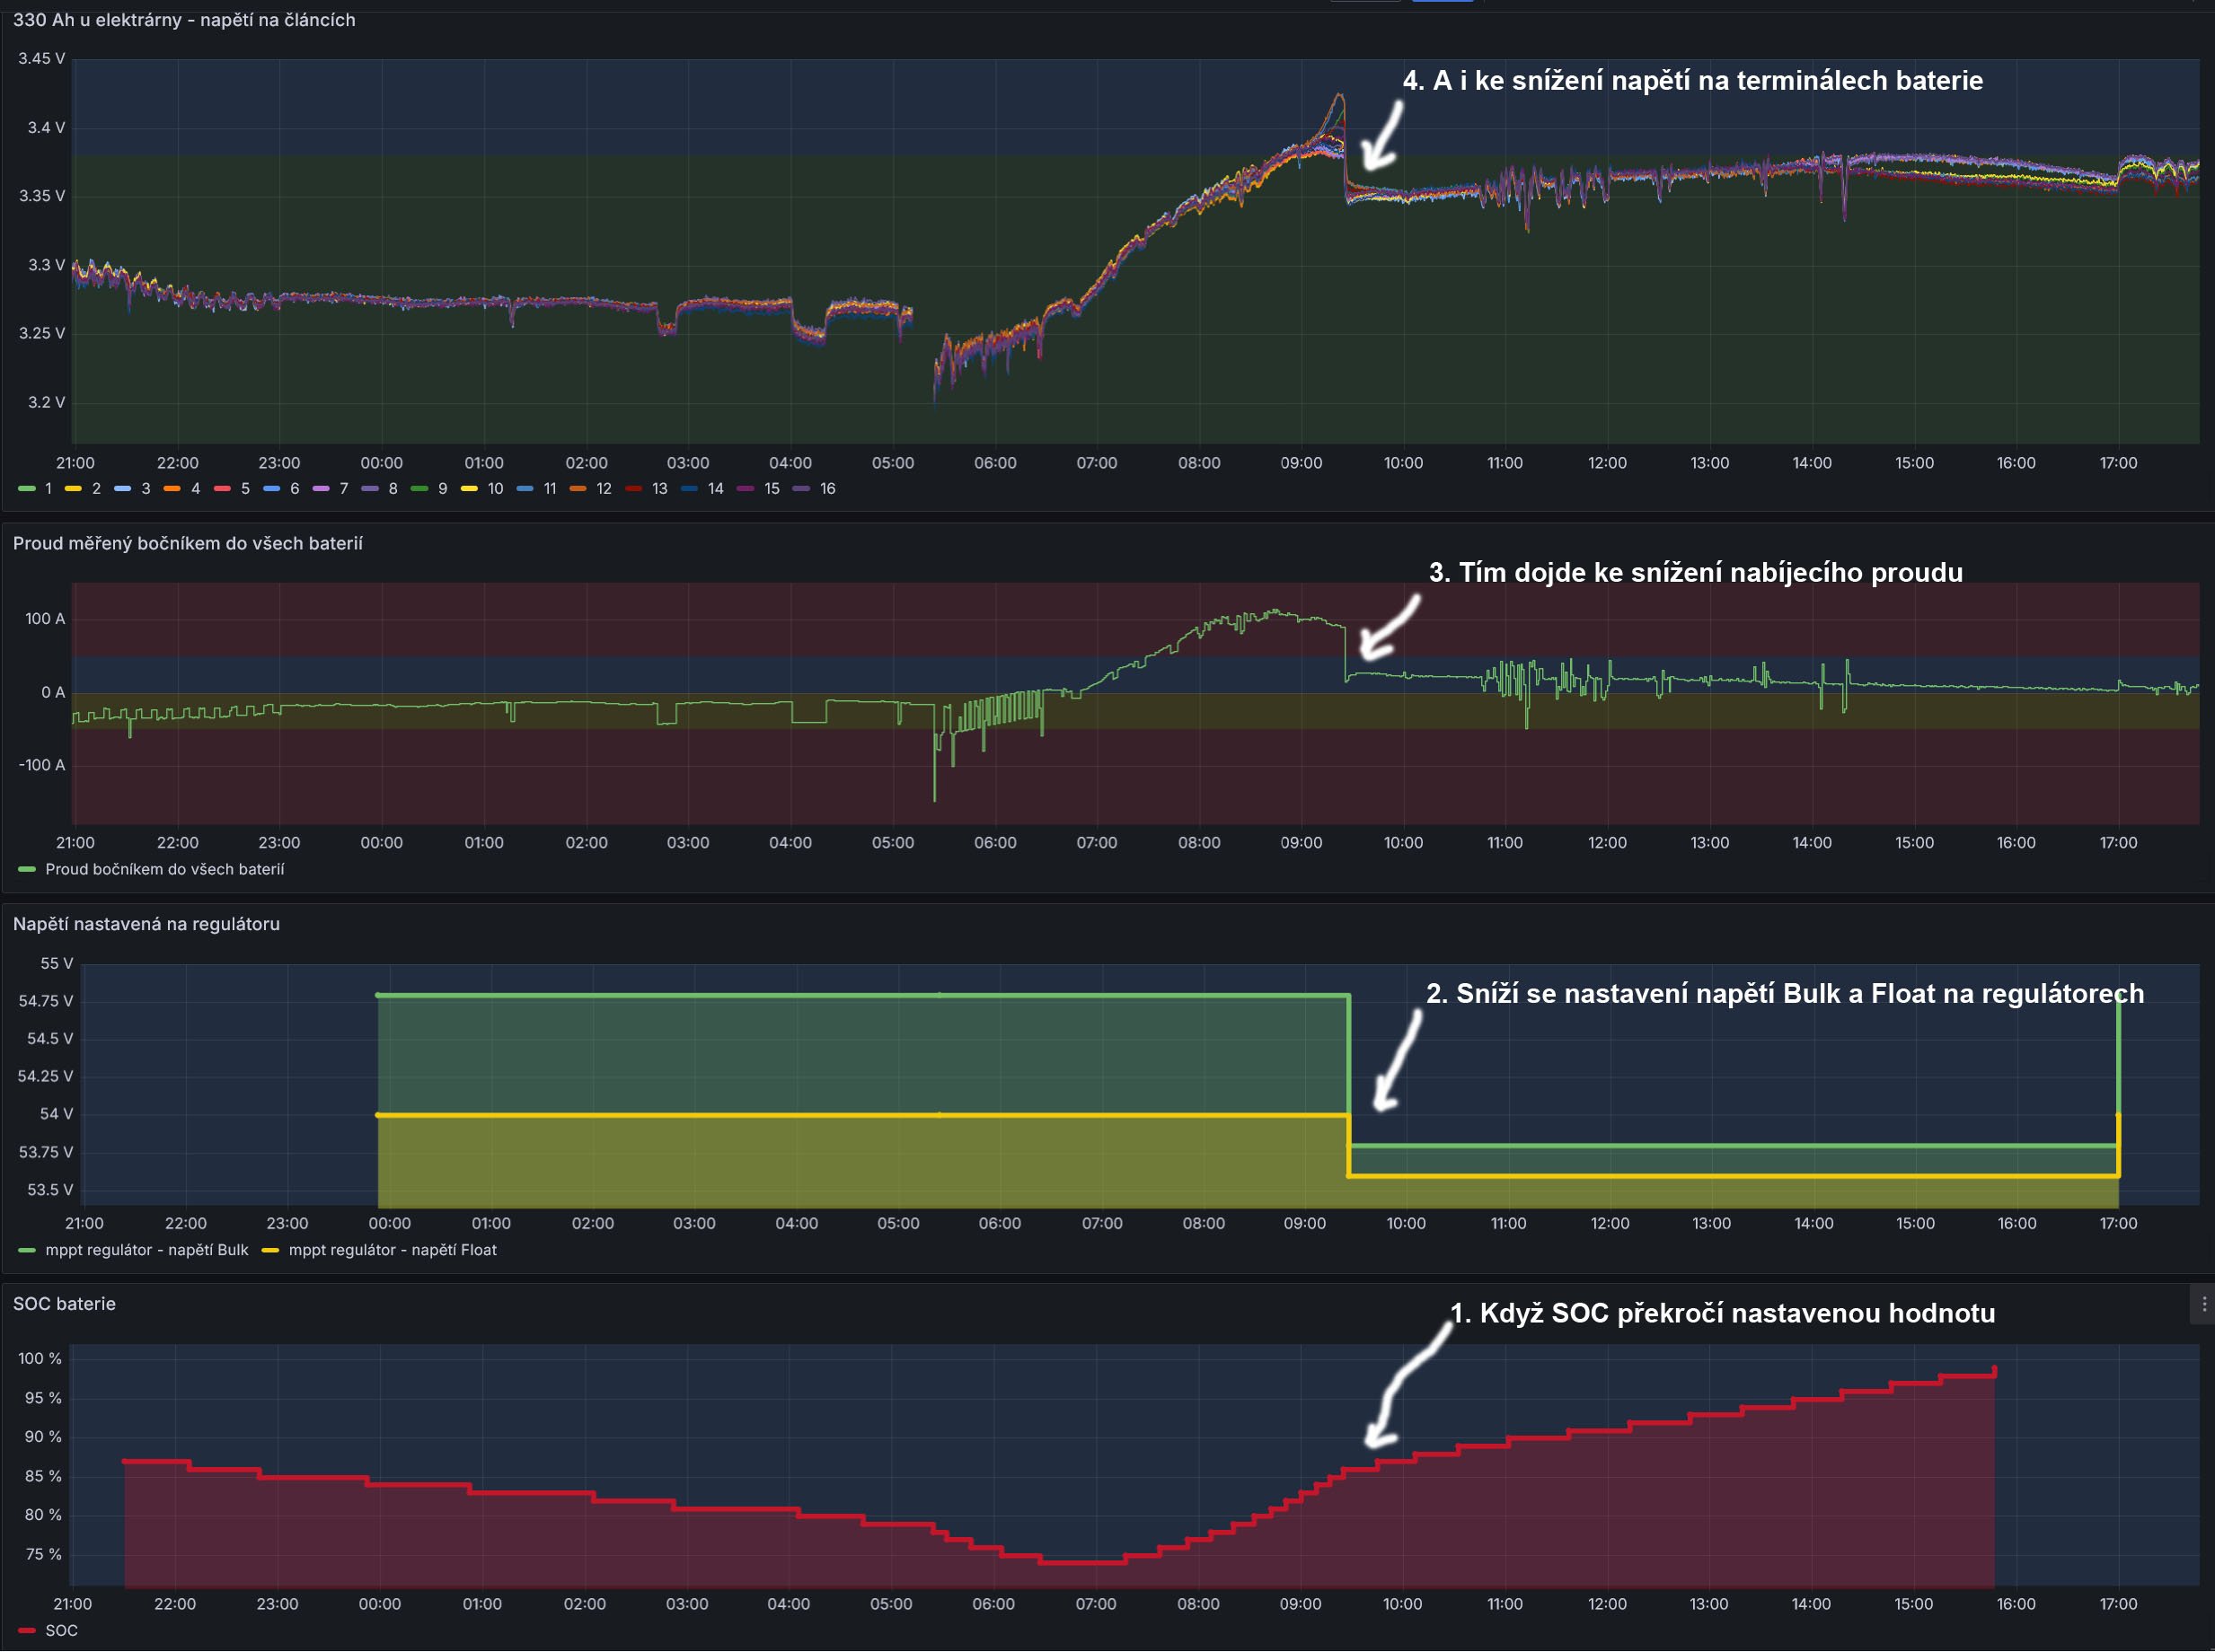The image size is (2215, 1652).
Task: Click the red color swatch for cell 5
Action: (222, 489)
